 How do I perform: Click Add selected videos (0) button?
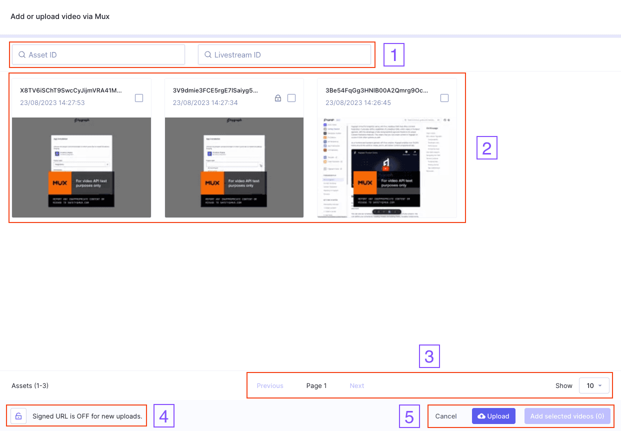(x=567, y=416)
